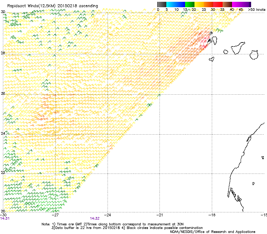Click the purple '14:31' time stamp

pos(5,219)
